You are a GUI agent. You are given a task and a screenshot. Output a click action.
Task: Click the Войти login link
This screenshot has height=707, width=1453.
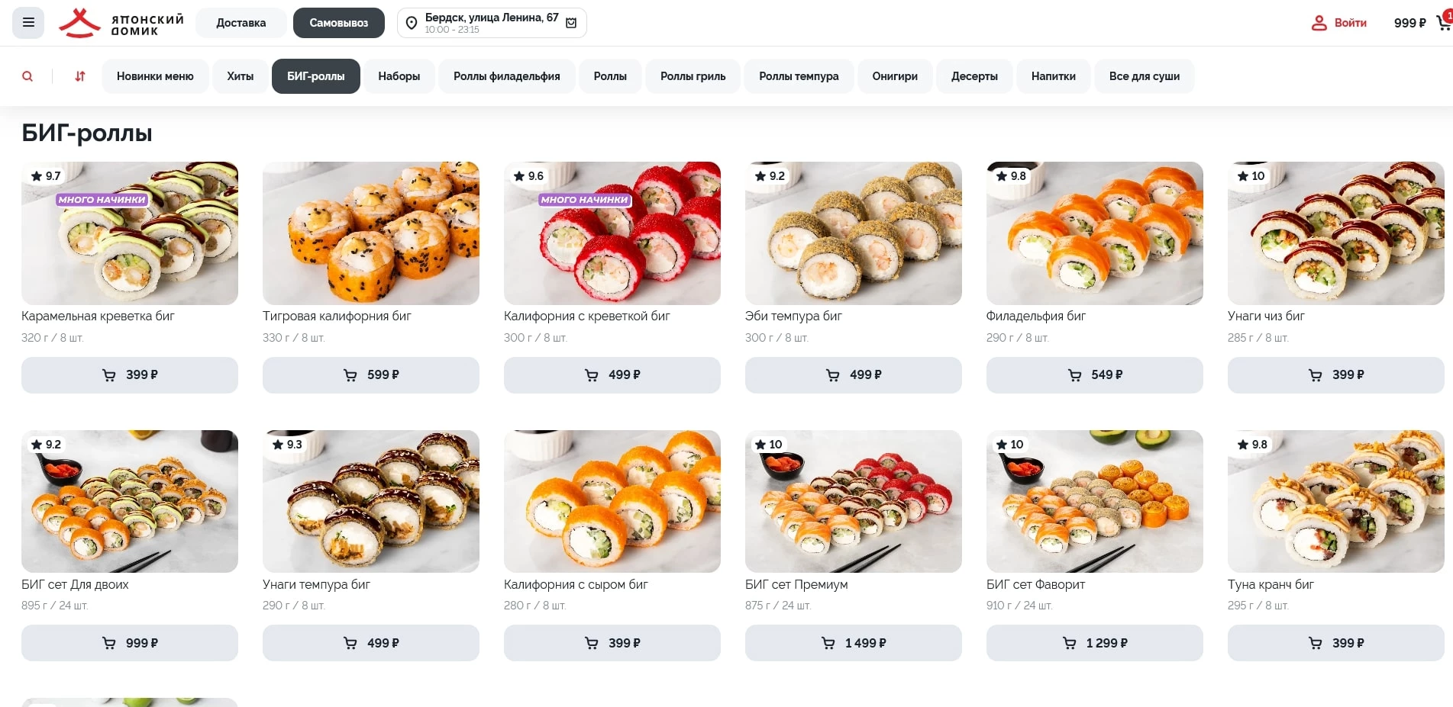click(1350, 23)
